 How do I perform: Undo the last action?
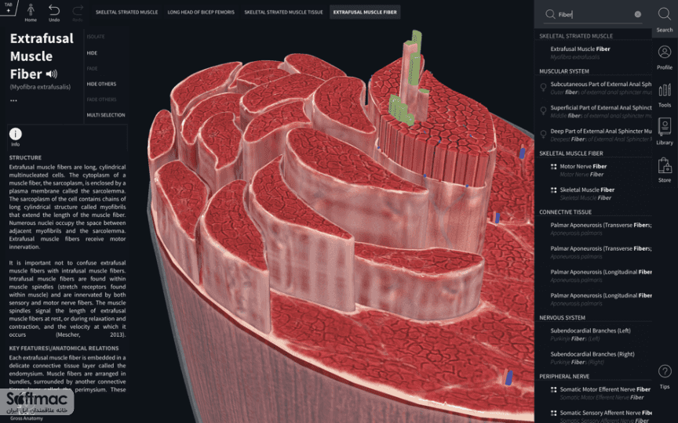[54, 13]
